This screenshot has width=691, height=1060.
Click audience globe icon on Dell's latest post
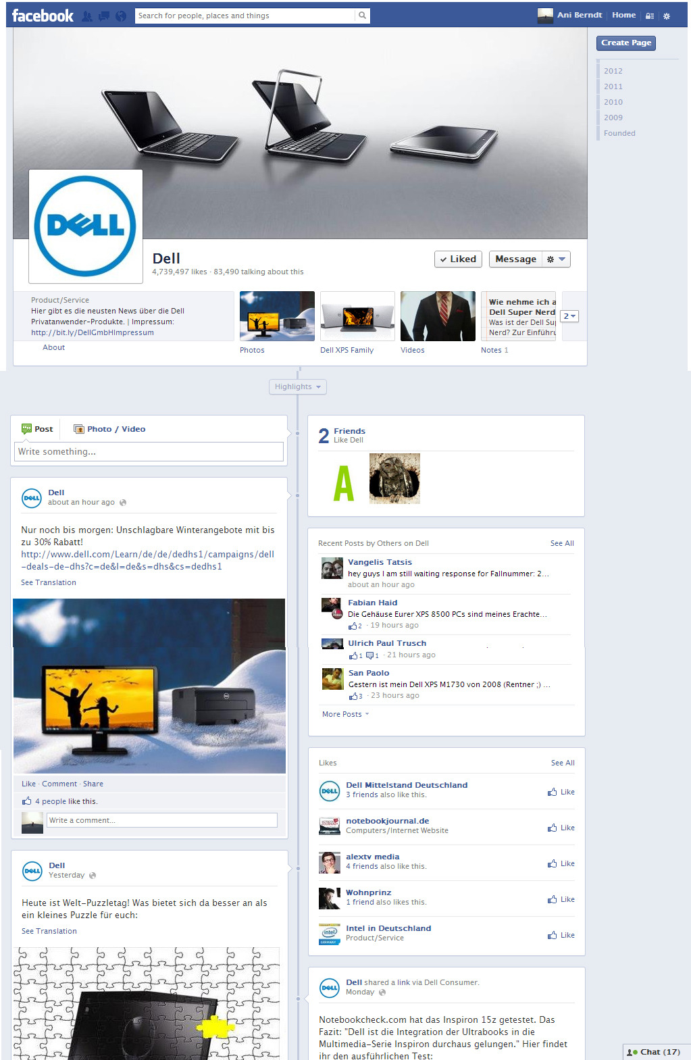(x=123, y=503)
